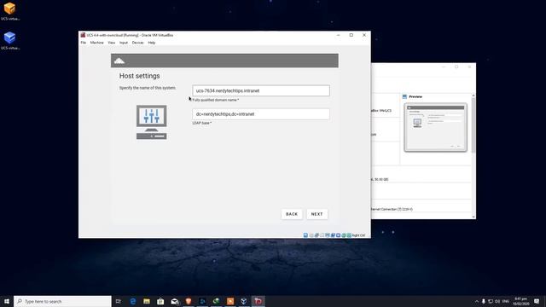Image resolution: width=546 pixels, height=307 pixels.
Task: Open Microsoft Edge from the taskbar
Action: pos(133,301)
